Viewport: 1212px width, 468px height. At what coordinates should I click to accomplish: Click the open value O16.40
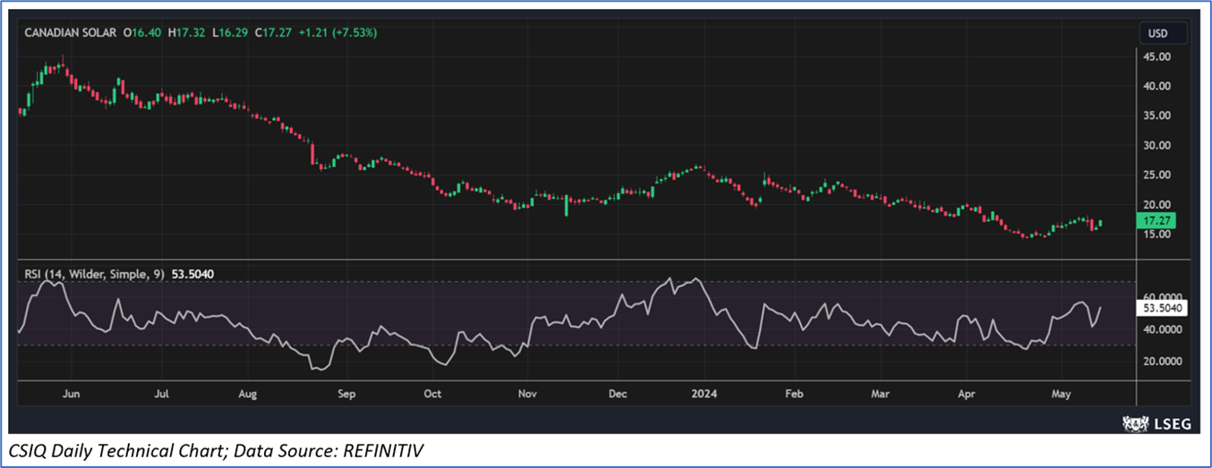point(143,32)
